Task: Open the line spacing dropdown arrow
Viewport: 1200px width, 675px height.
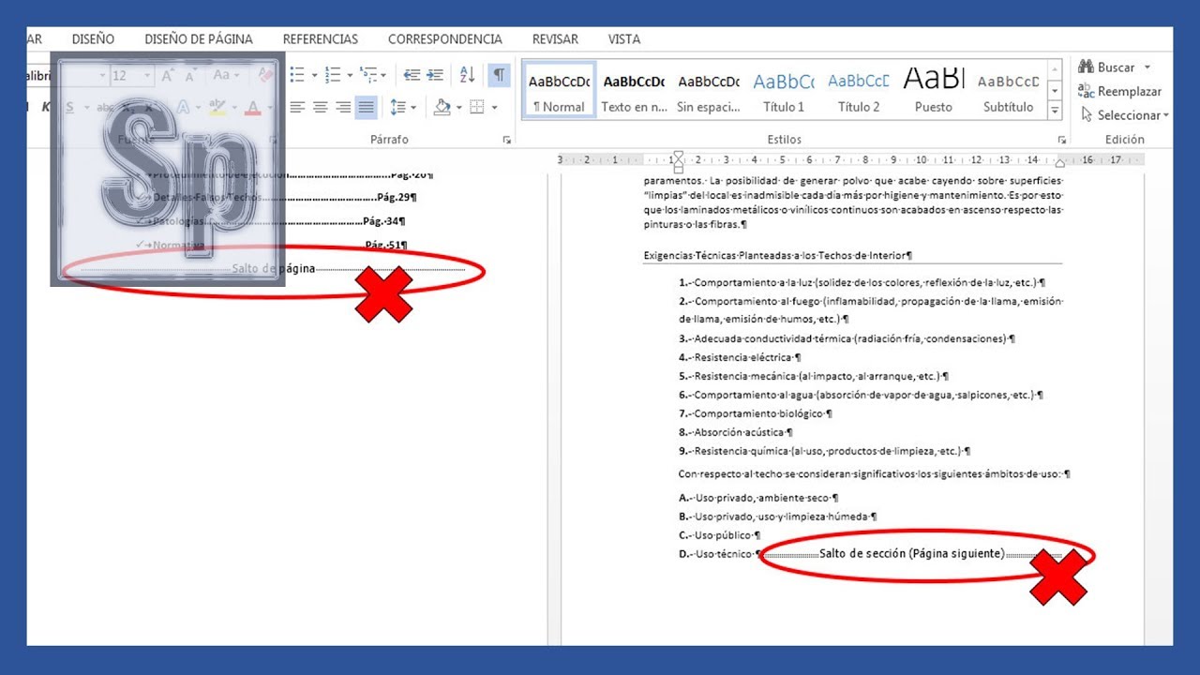Action: (x=413, y=108)
